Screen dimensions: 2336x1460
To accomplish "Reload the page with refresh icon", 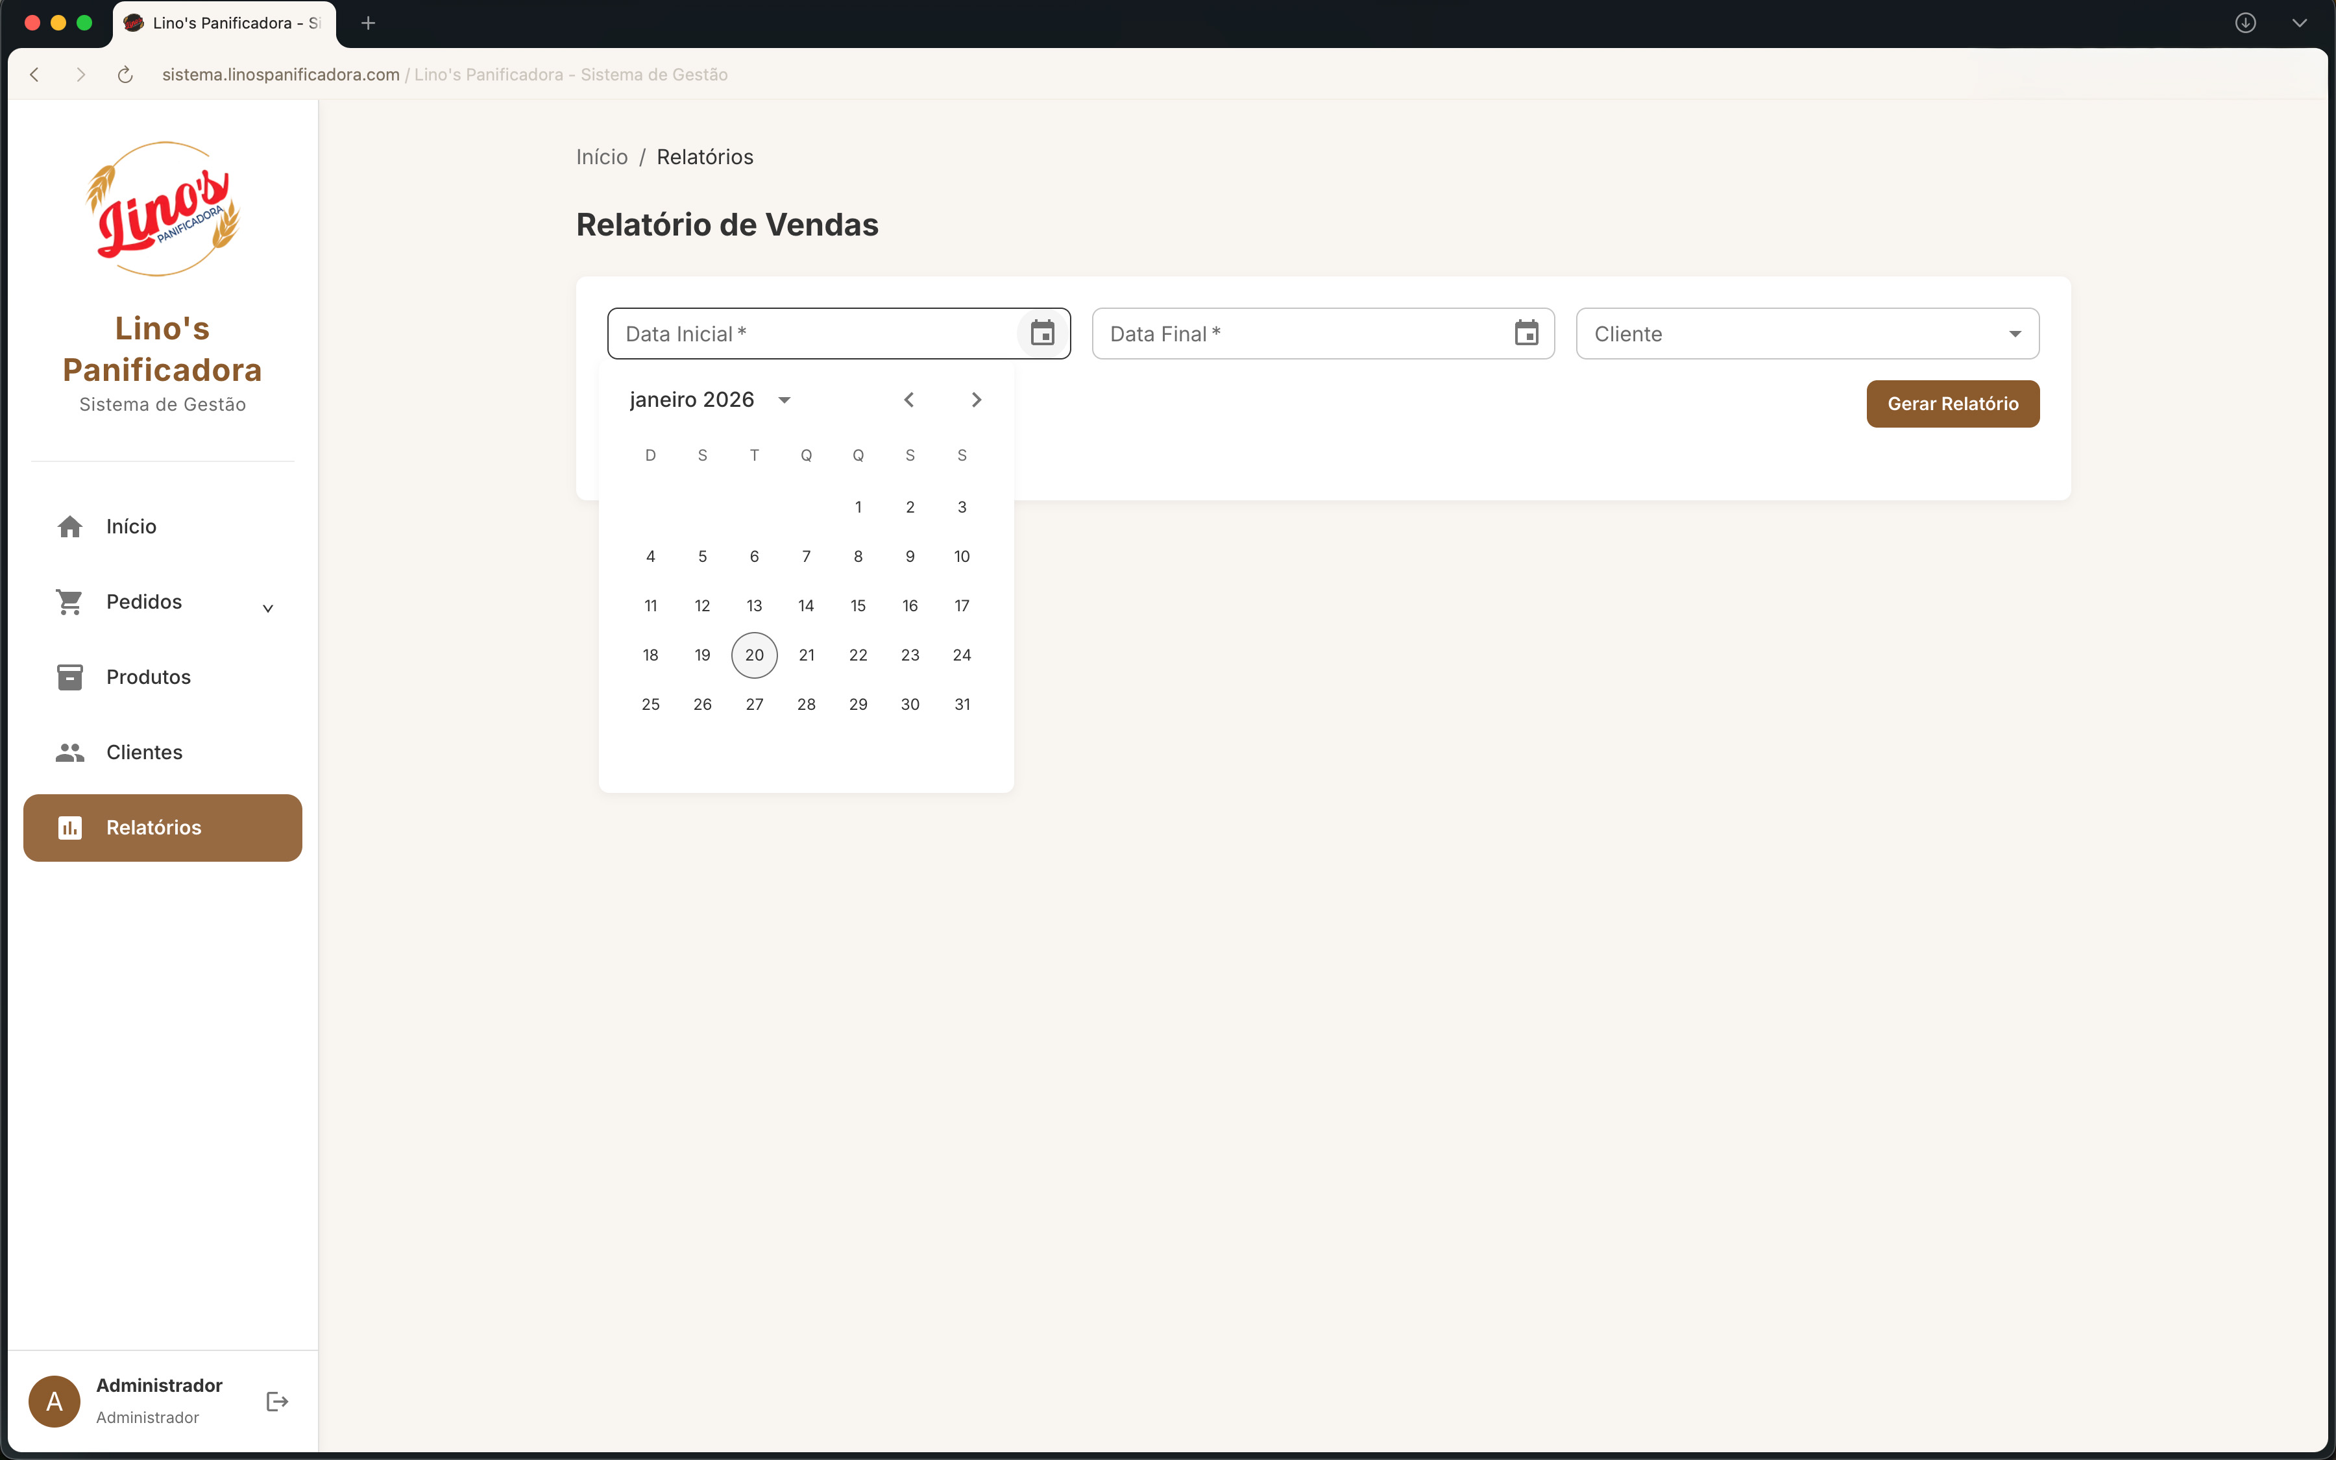I will tap(125, 75).
